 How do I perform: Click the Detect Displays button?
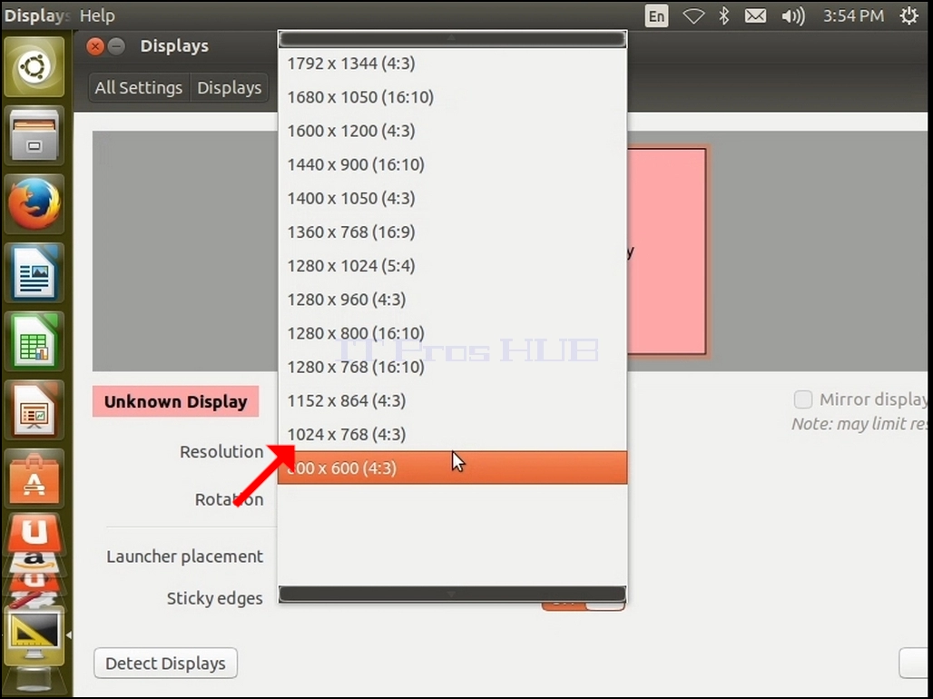tap(165, 664)
